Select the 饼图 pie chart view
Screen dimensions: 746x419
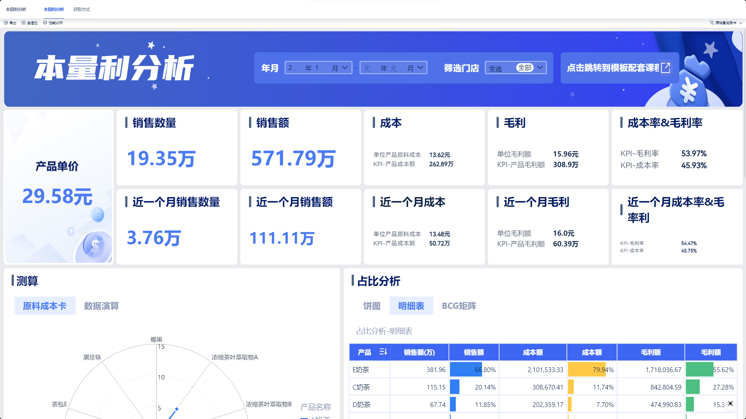372,306
